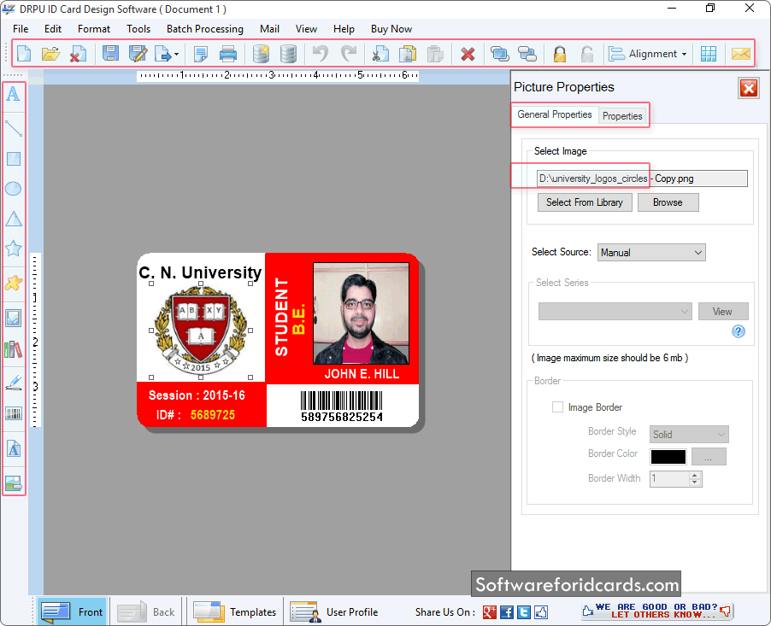This screenshot has width=771, height=626.
Task: Switch to the Front card side
Action: point(73,611)
